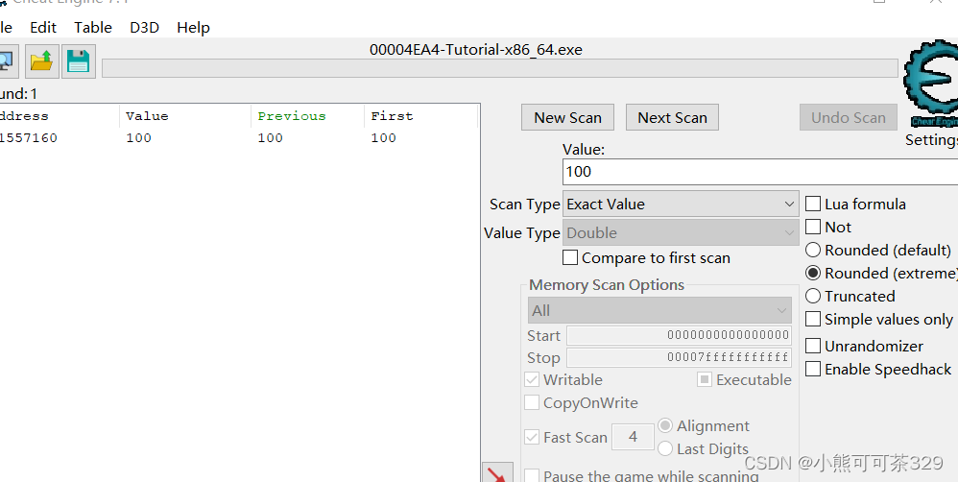Click the Cheat Engine logo
The height and width of the screenshot is (482, 958).
point(931,84)
